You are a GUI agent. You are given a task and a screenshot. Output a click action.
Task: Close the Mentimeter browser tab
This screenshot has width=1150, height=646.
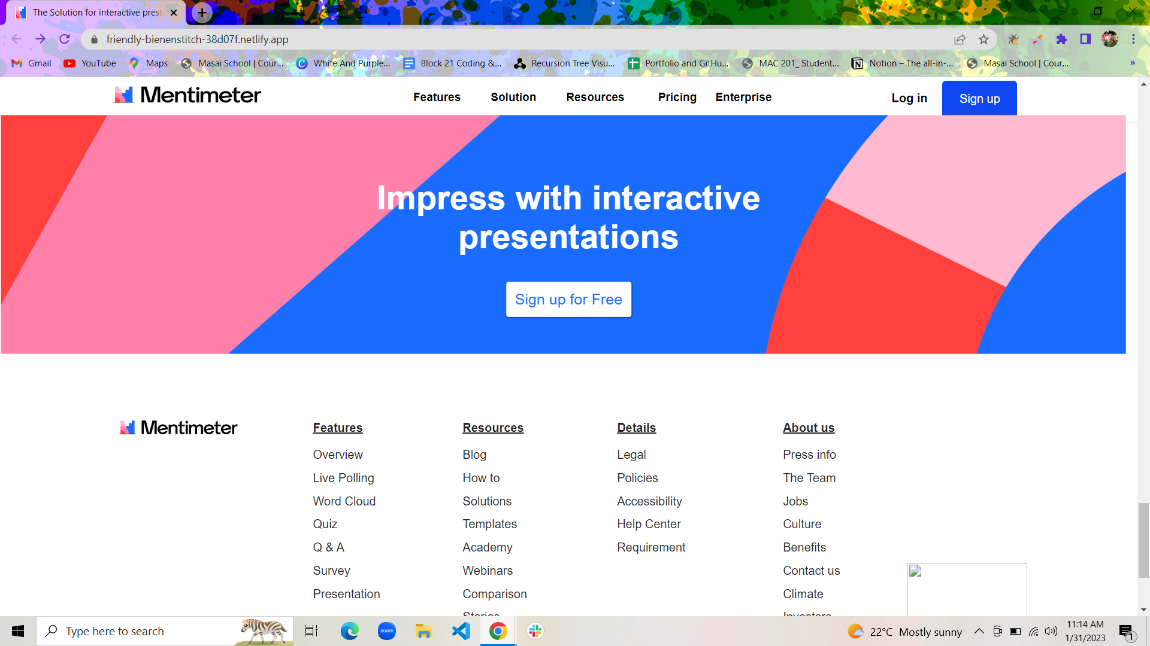(174, 13)
